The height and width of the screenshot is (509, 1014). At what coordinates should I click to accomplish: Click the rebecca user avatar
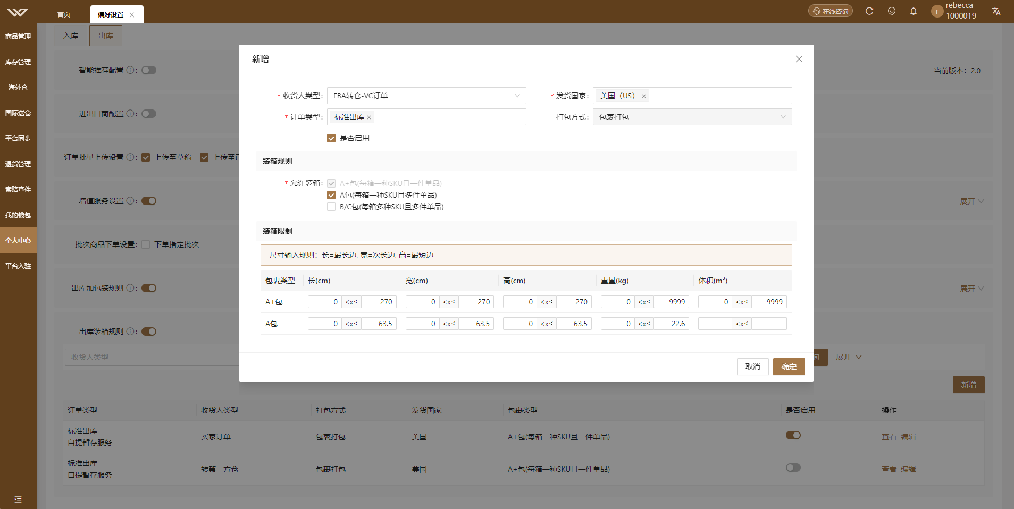(x=937, y=11)
